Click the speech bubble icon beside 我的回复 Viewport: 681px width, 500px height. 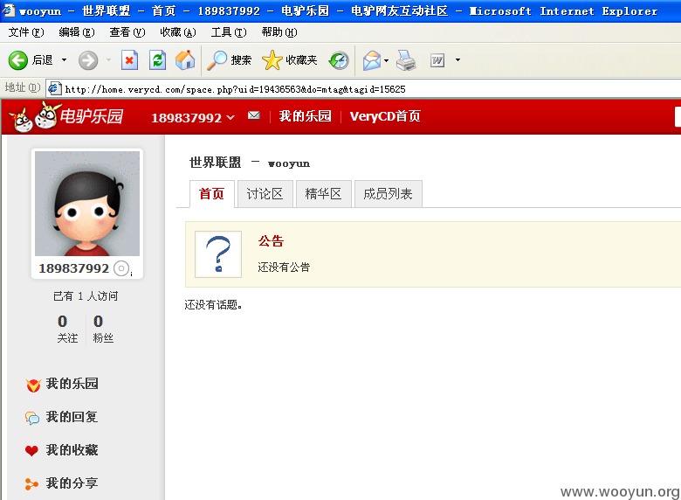click(x=31, y=418)
